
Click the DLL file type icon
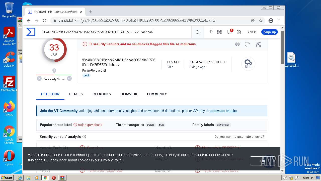248,64
